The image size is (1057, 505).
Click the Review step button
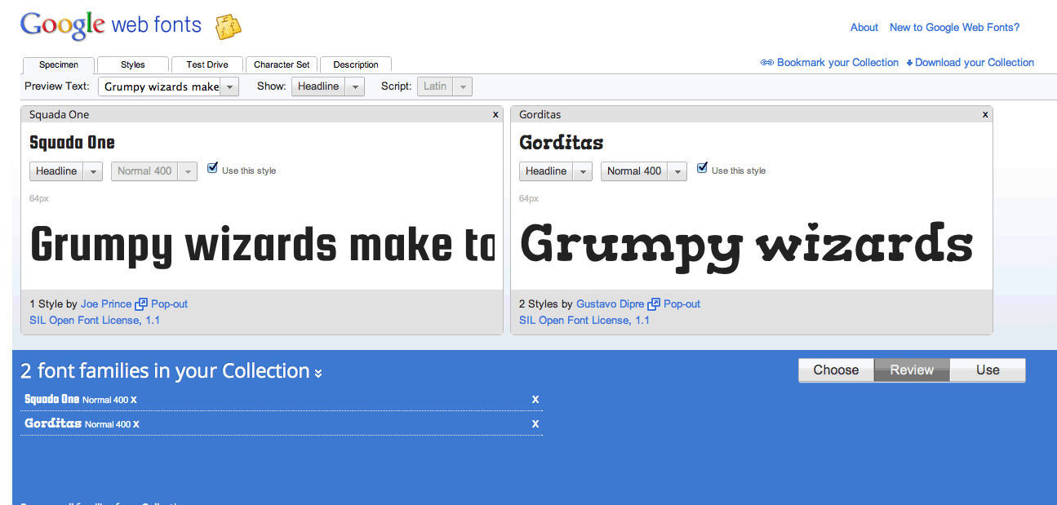912,370
